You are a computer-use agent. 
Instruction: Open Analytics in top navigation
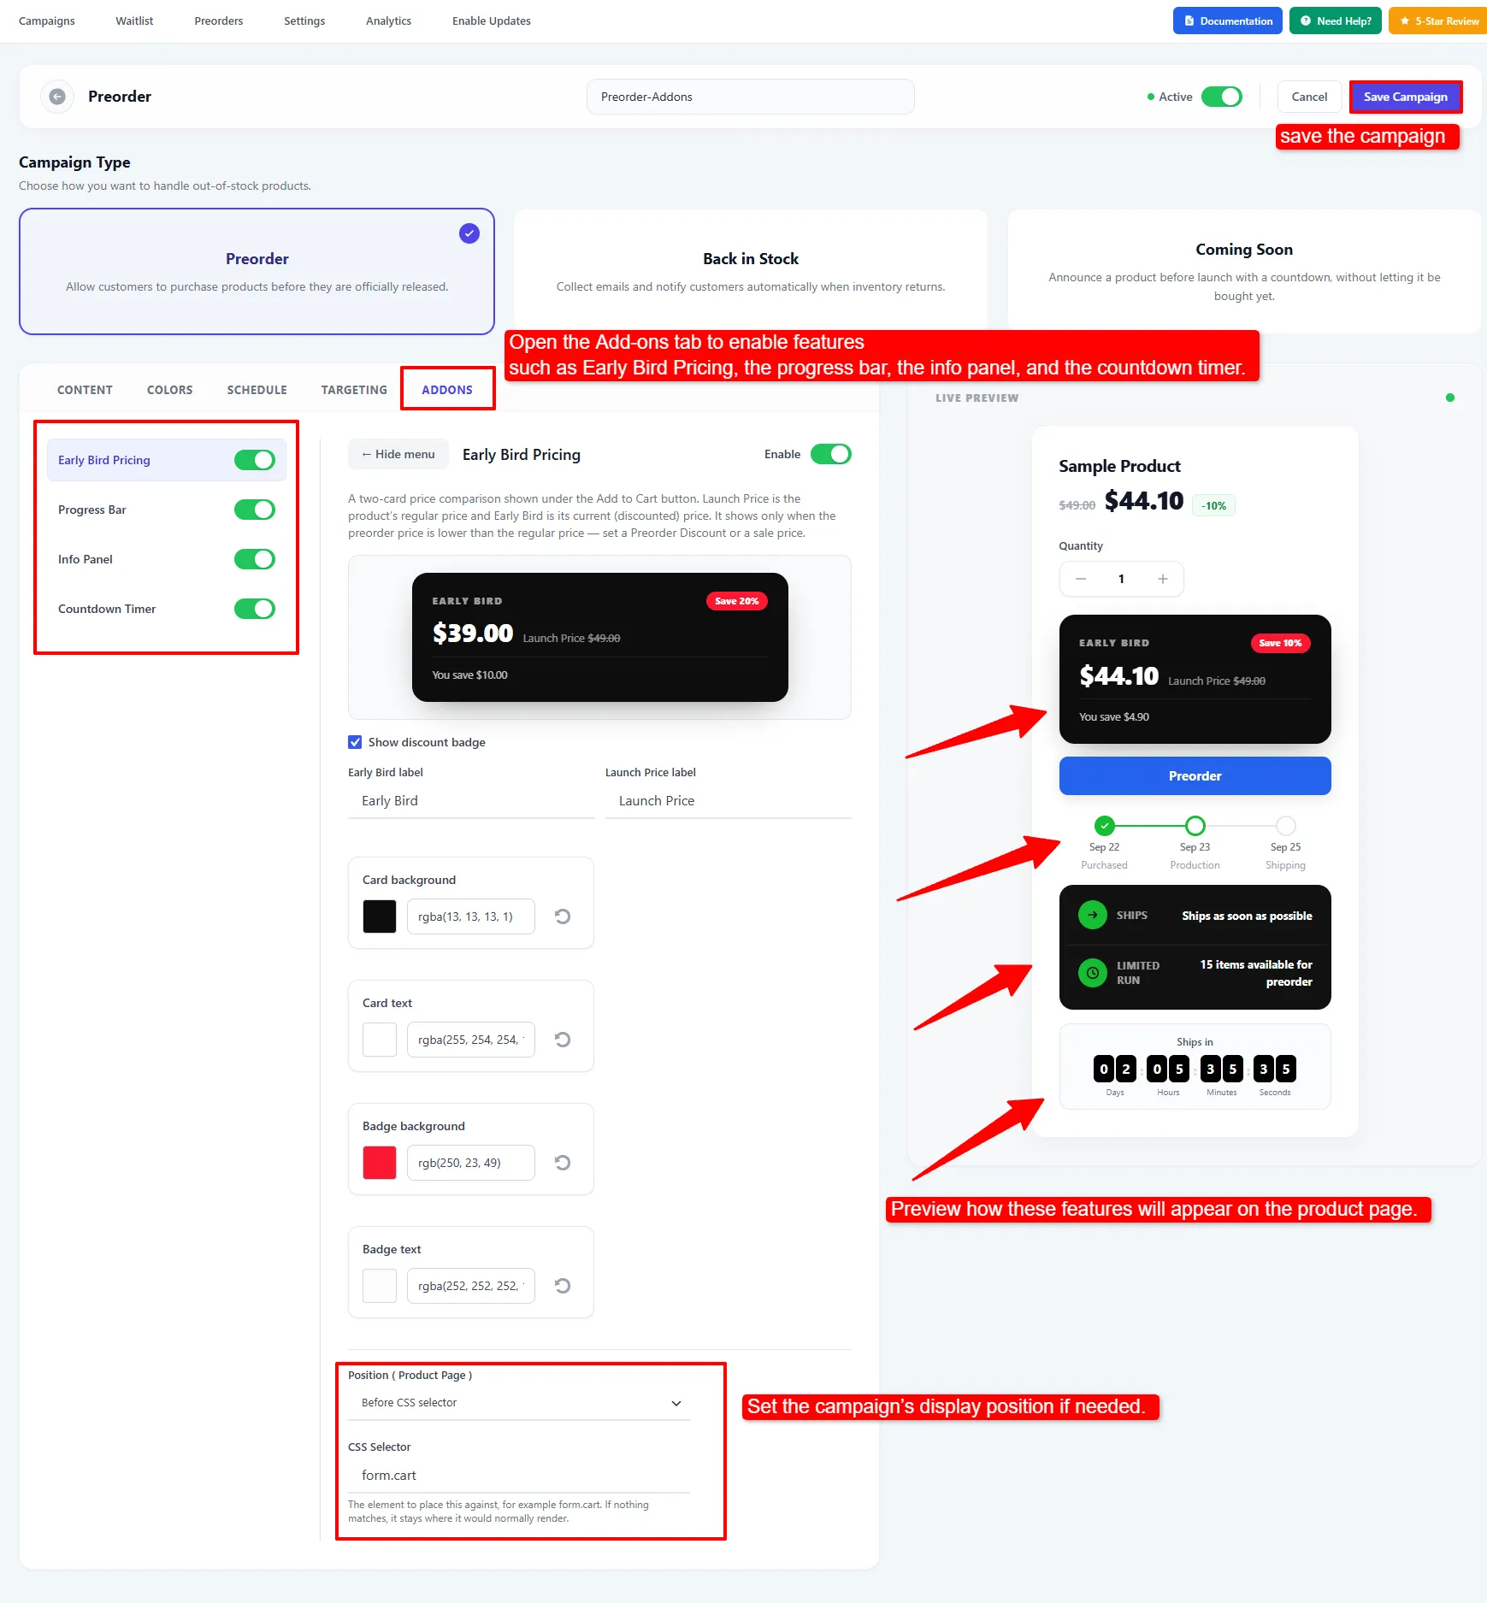coord(388,21)
